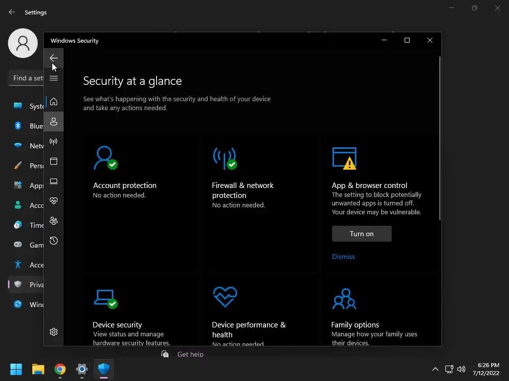The height and width of the screenshot is (381, 509).
Task: Click Windows Security shield on the taskbar
Action: click(104, 369)
